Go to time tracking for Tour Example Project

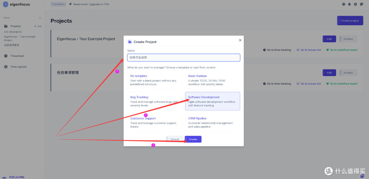pyautogui.click(x=277, y=50)
